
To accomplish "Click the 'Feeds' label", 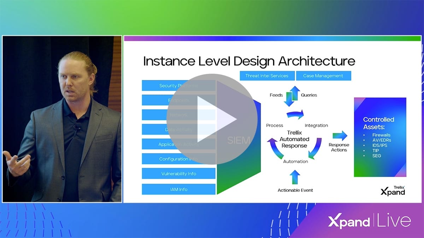I will coord(276,95).
